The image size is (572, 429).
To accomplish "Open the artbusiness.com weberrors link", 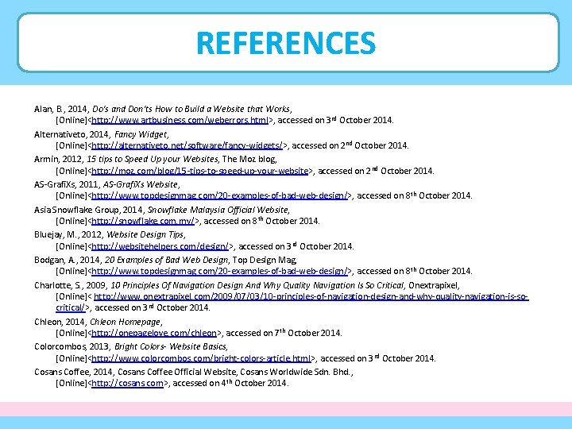I will pos(180,120).
